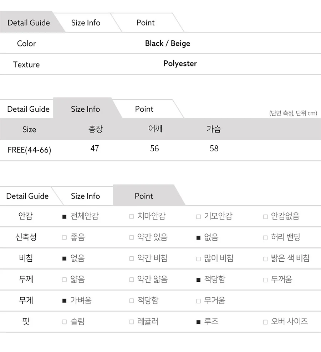The width and height of the screenshot is (321, 352).
Task: Open the top Size Info tab
Action: coord(86,23)
